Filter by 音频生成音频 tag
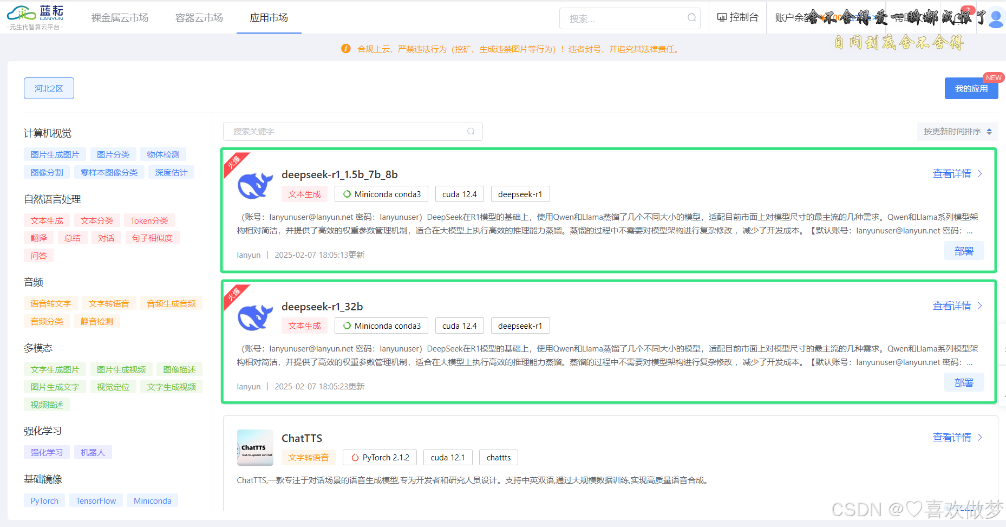Image resolution: width=1006 pixels, height=527 pixels. coord(171,304)
